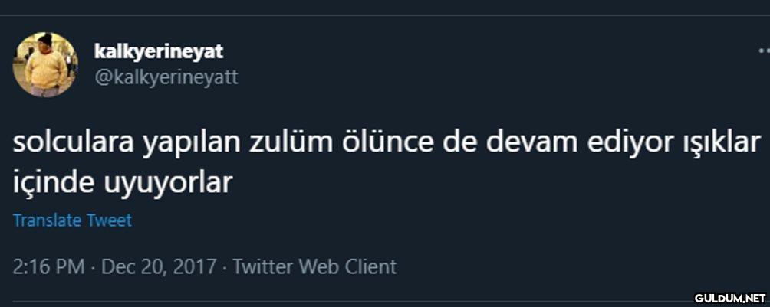Open the tweet's more options menu
The height and width of the screenshot is (307, 770).
point(762,52)
